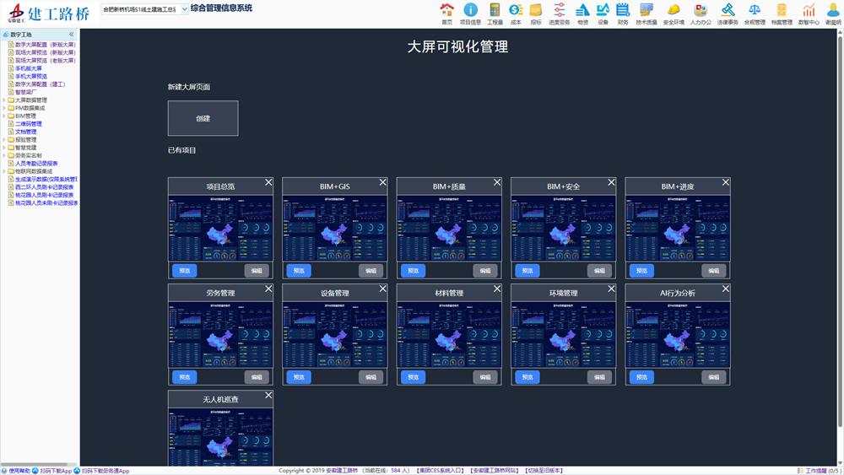Image resolution: width=844 pixels, height=475 pixels.
Task: Click the AI行为分析 thumbnail image
Action: point(677,335)
